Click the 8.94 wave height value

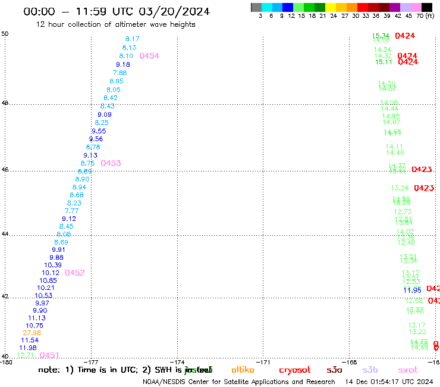[79, 187]
